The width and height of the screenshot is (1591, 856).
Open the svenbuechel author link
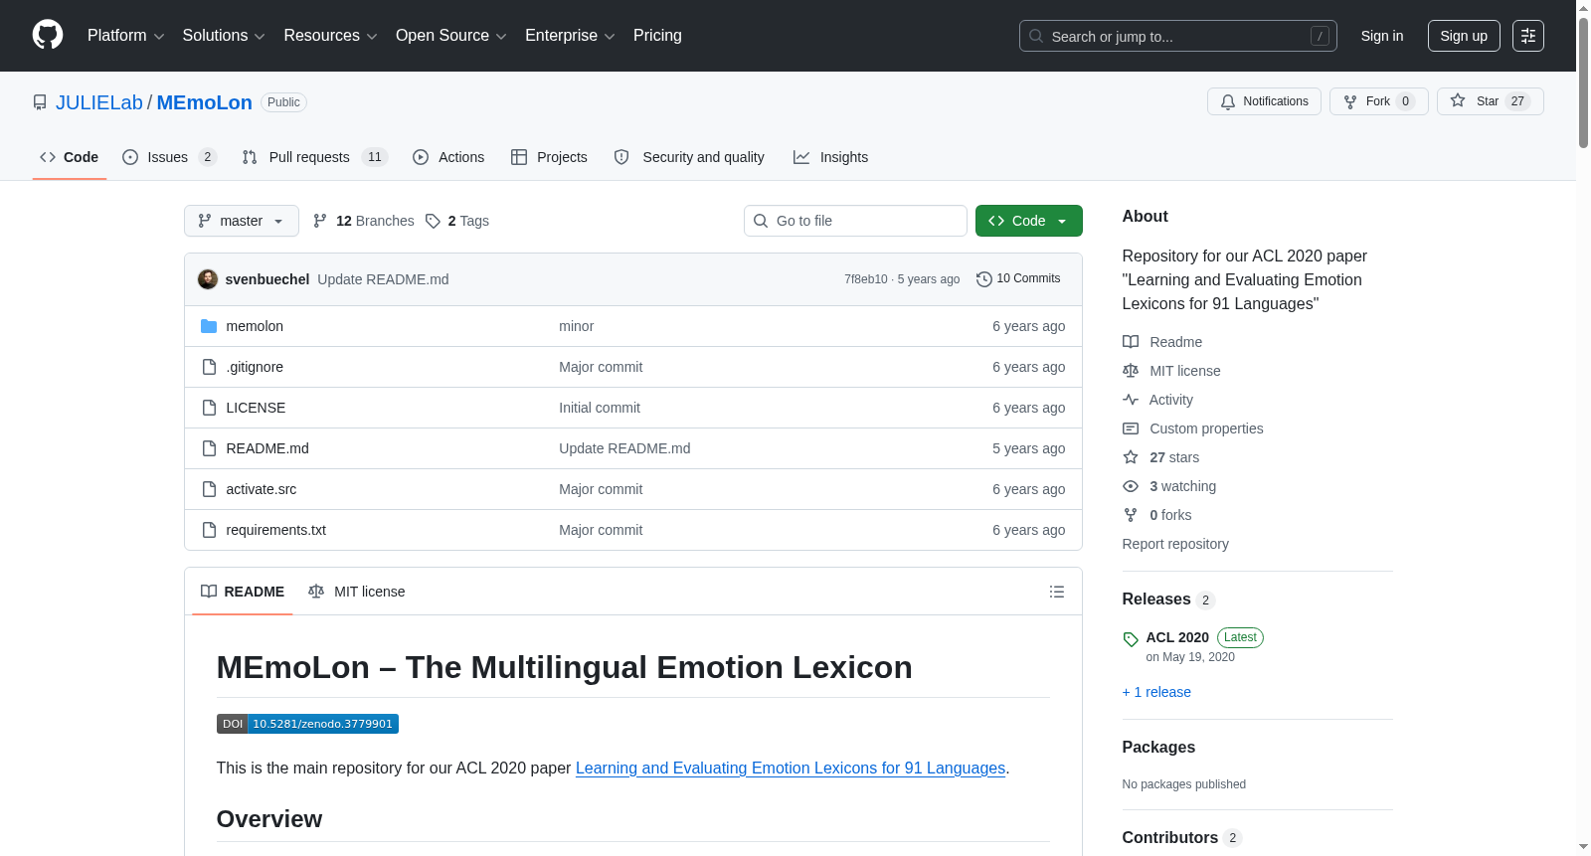pyautogui.click(x=267, y=279)
